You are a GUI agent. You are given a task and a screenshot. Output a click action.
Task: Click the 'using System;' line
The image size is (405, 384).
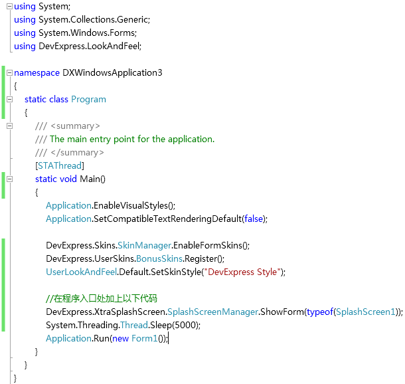(x=42, y=7)
